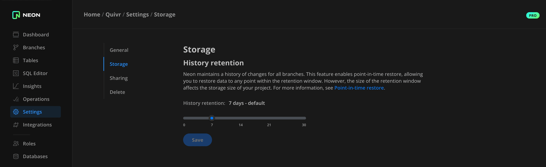Click the Save button
Viewport: 546px width, 167px height.
tap(197, 140)
